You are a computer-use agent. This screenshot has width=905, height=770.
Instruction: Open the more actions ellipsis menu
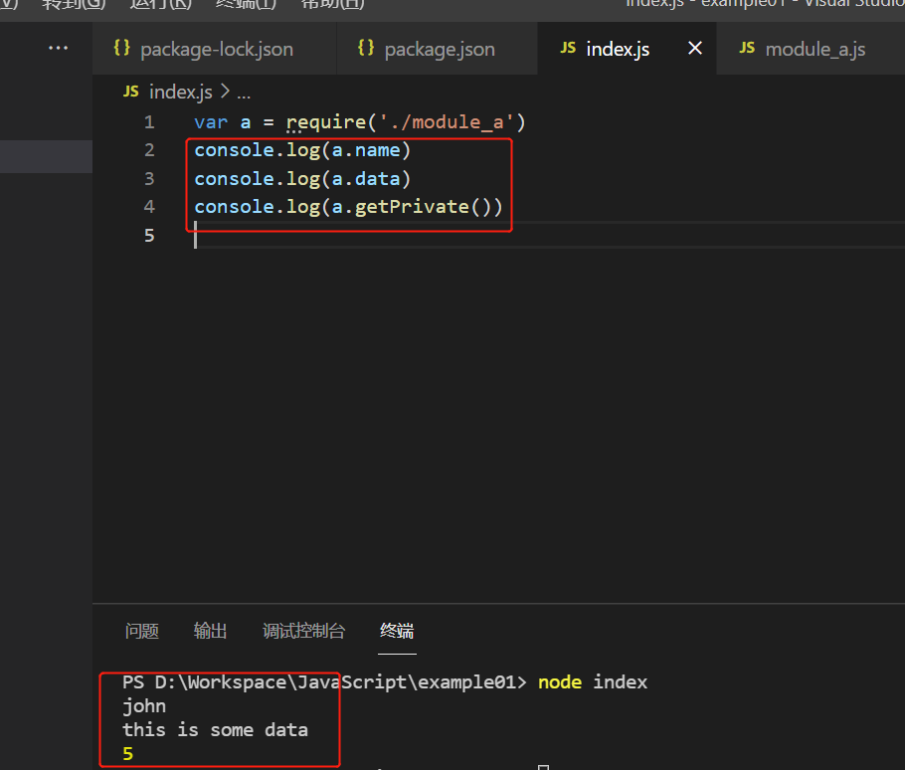(x=58, y=48)
